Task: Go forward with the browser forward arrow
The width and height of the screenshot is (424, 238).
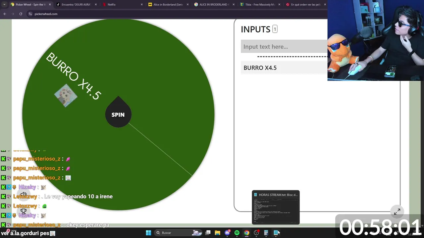Action: [x=13, y=14]
